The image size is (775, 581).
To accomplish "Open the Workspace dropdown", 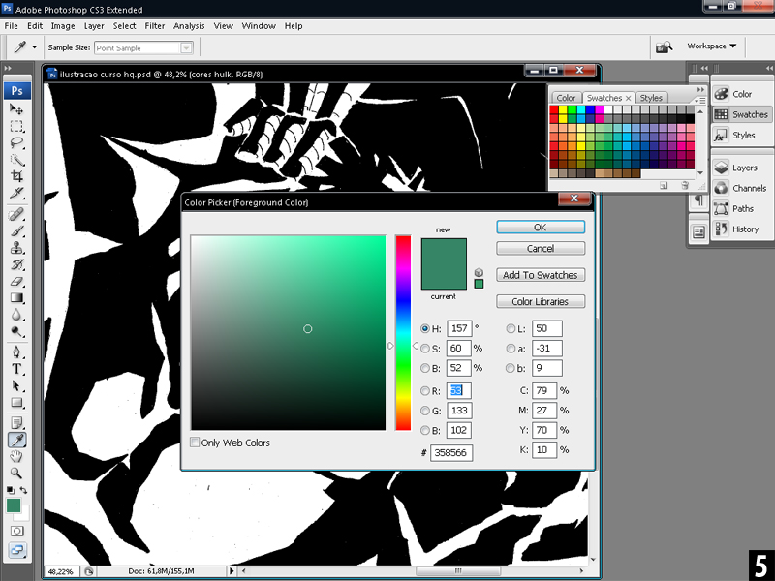I will pyautogui.click(x=712, y=46).
